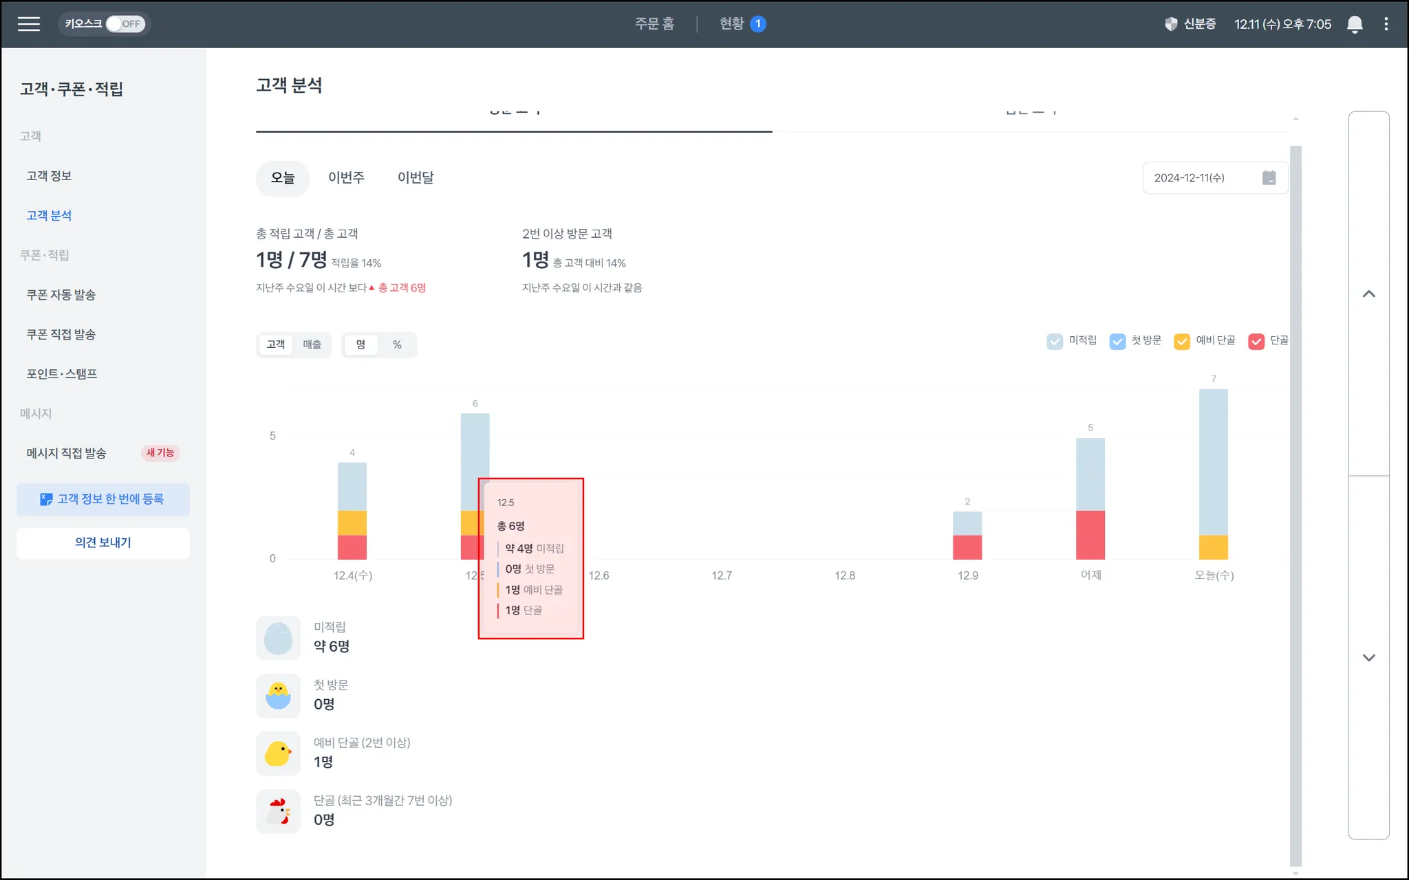Toggle the 키오스크 OFF switch

point(125,24)
